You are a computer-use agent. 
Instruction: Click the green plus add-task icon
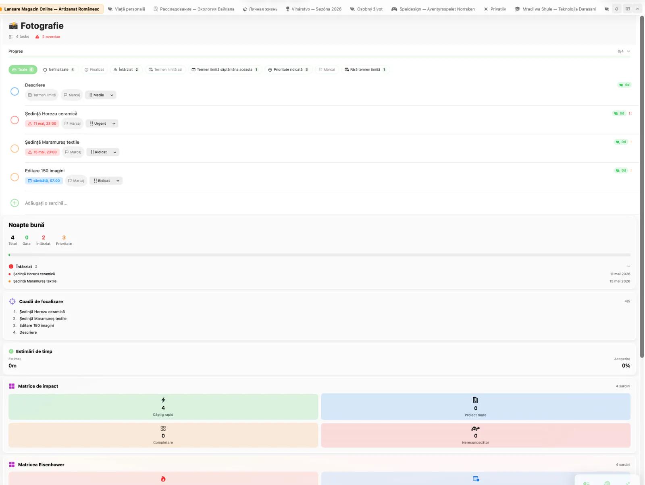(15, 203)
